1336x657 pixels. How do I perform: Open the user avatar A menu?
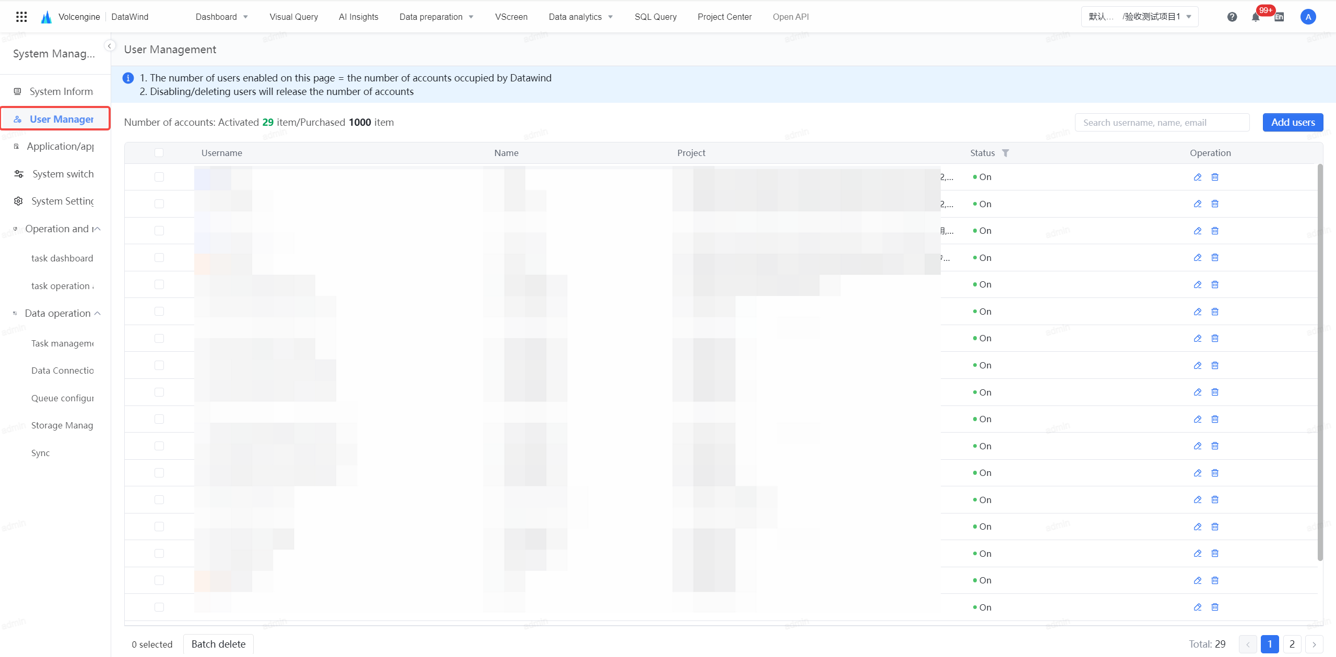[1308, 17]
